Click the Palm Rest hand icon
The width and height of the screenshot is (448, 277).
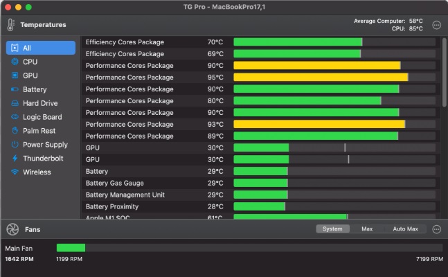[15, 131]
